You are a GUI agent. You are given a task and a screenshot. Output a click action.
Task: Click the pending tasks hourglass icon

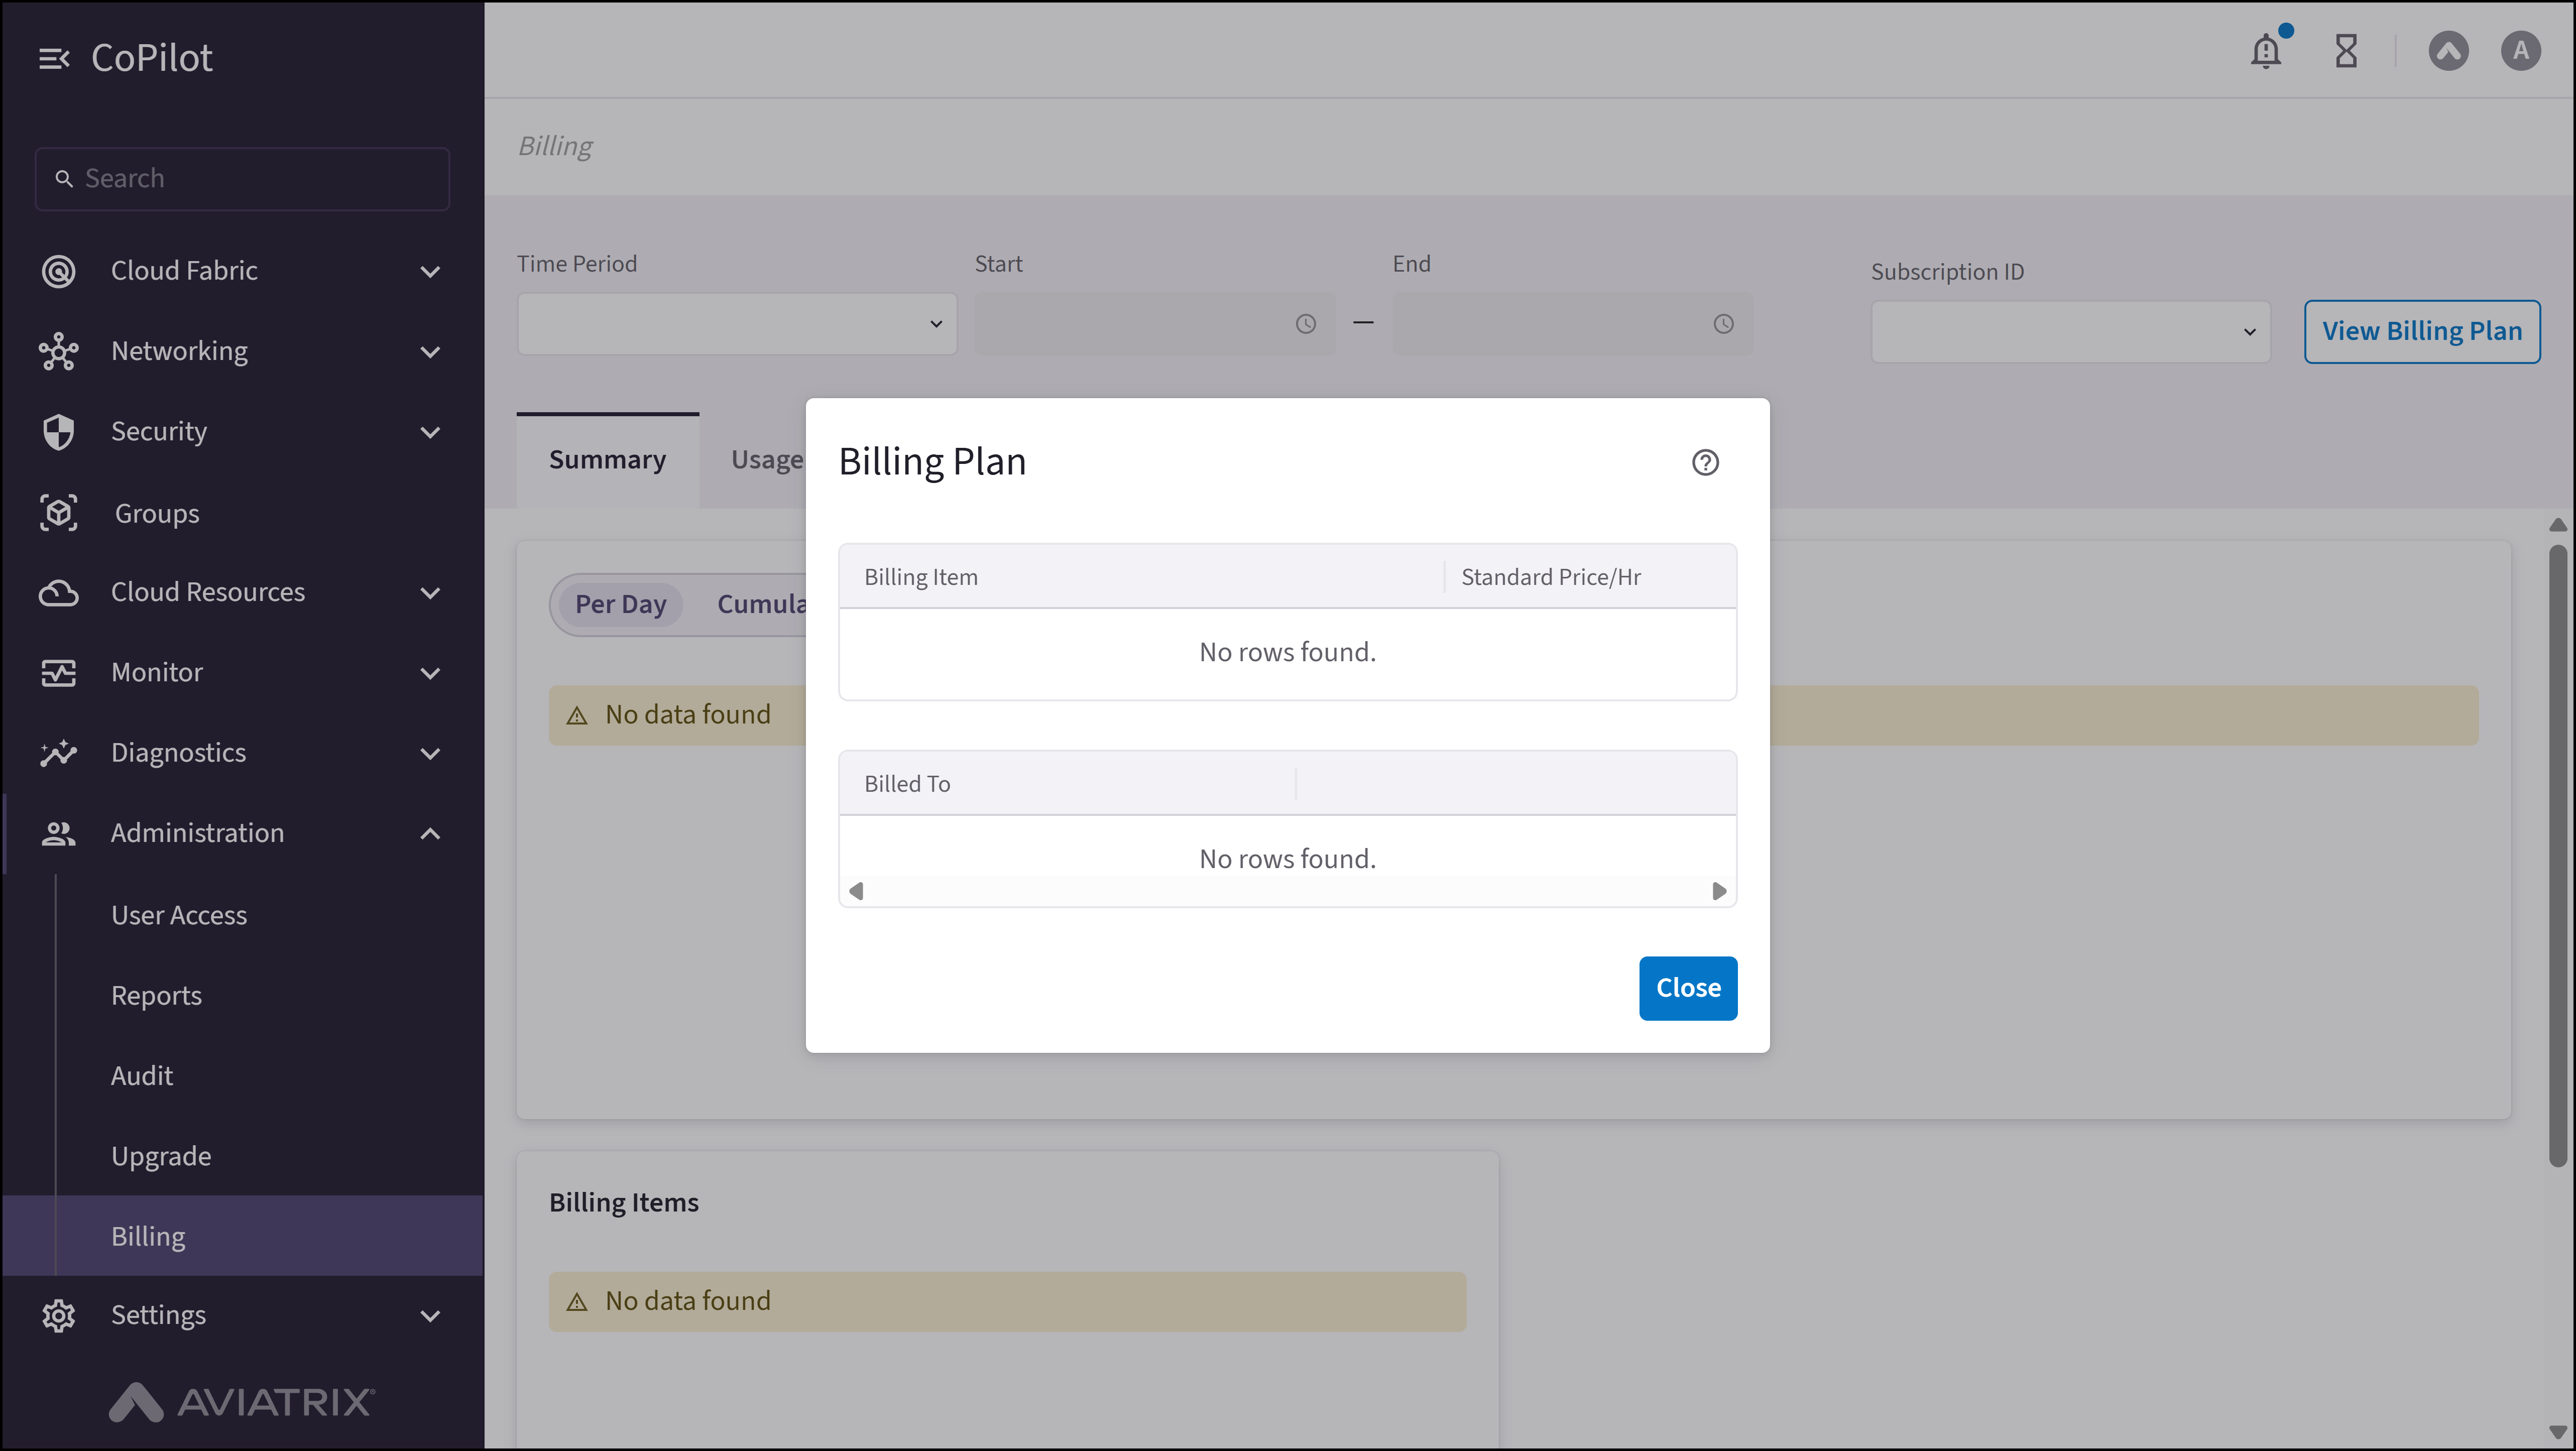2346,51
